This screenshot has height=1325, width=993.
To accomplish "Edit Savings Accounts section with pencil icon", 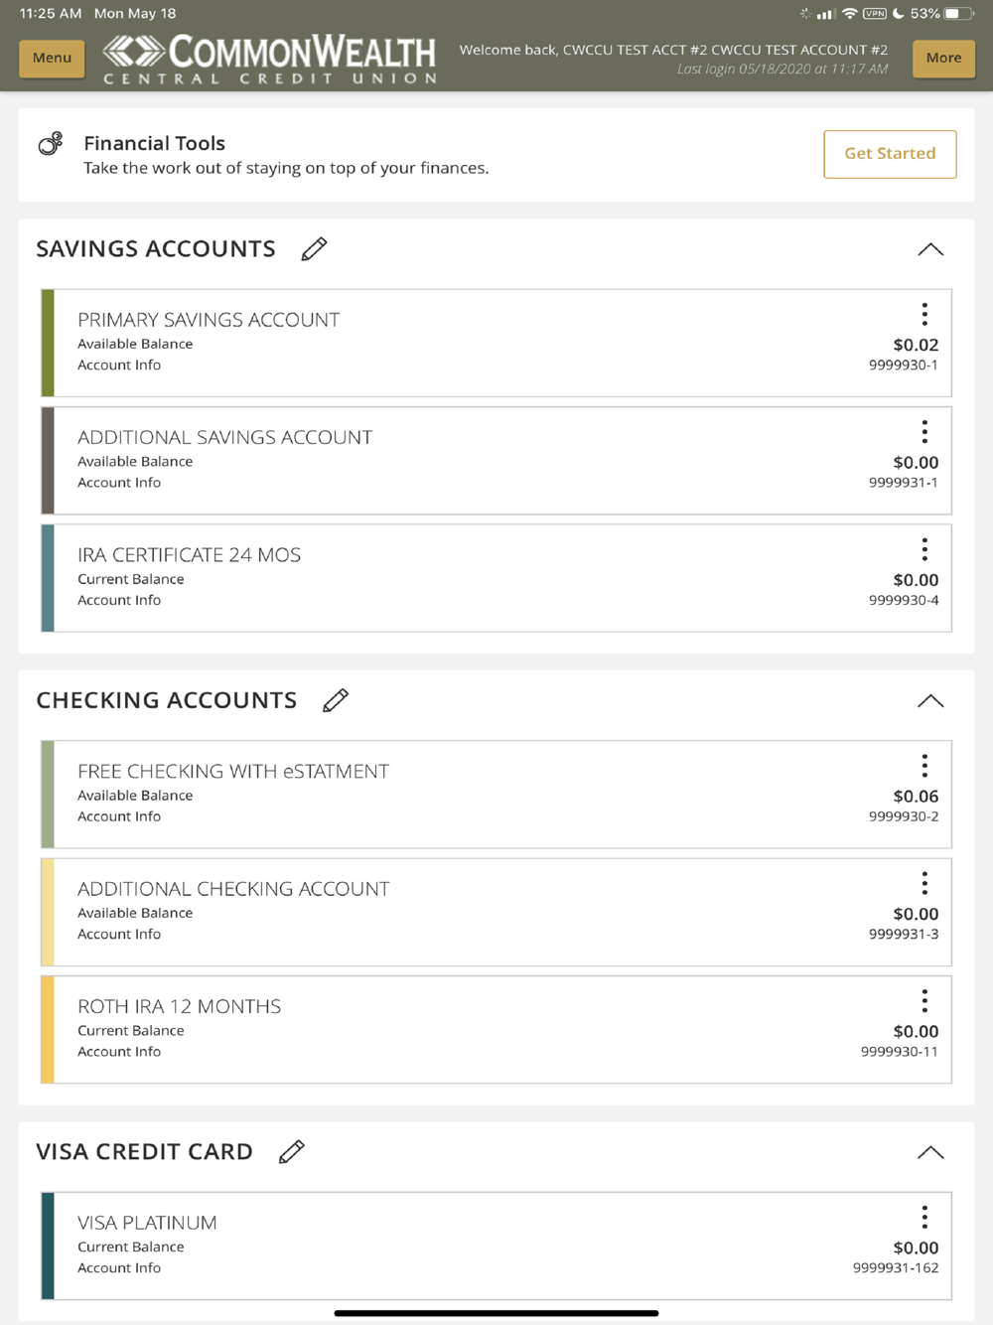I will point(314,249).
